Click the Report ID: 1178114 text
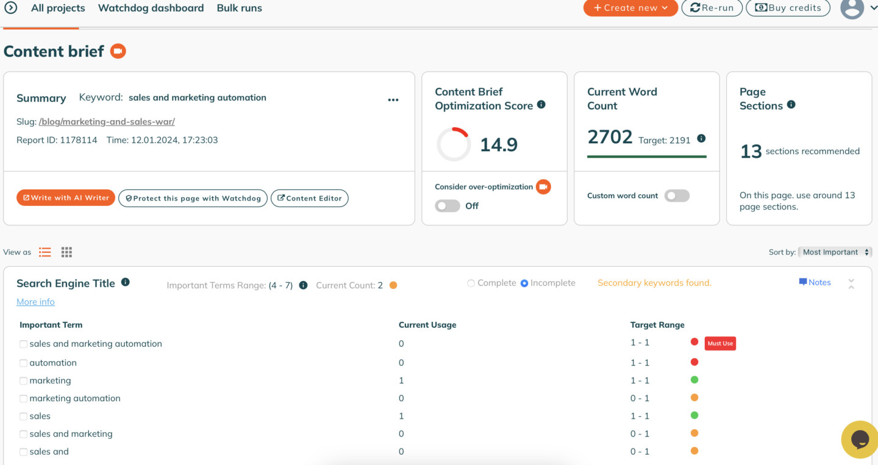Image resolution: width=878 pixels, height=465 pixels. [57, 140]
